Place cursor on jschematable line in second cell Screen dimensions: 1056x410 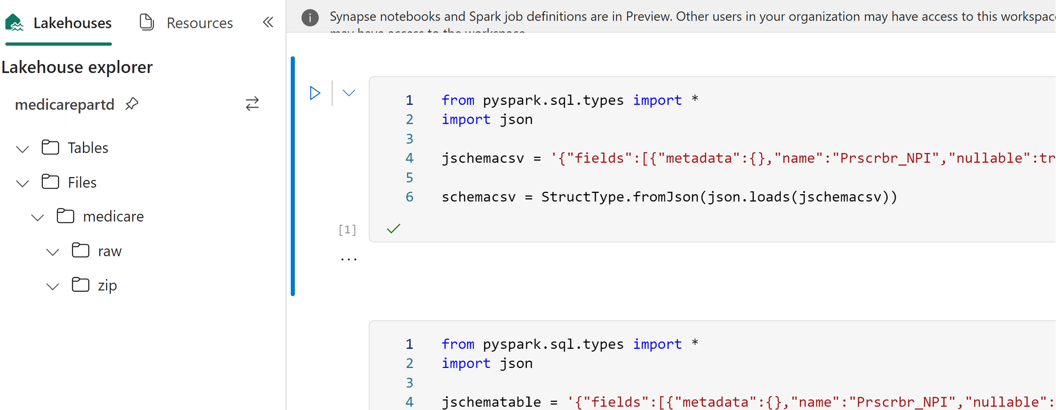point(748,402)
